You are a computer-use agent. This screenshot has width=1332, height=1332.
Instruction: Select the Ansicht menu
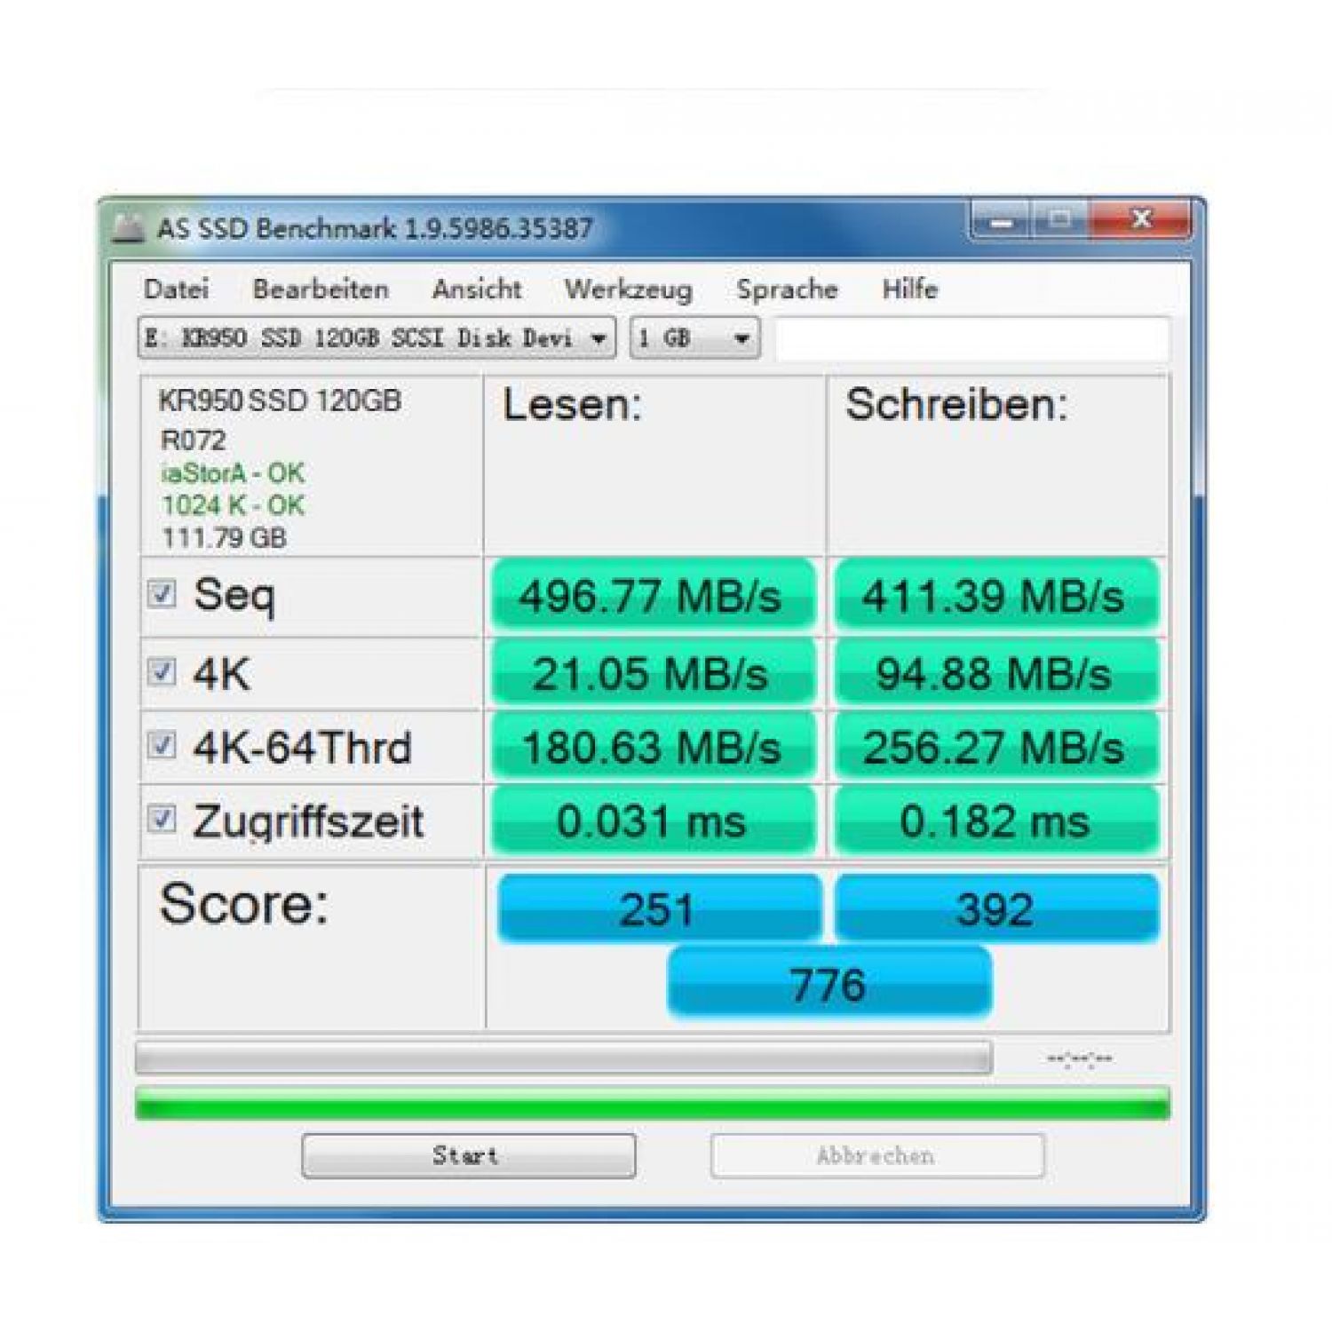click(477, 289)
